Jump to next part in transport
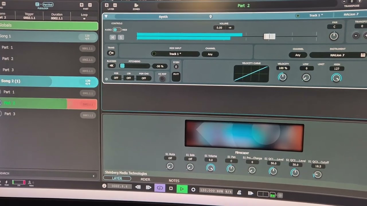 [x=148, y=187]
